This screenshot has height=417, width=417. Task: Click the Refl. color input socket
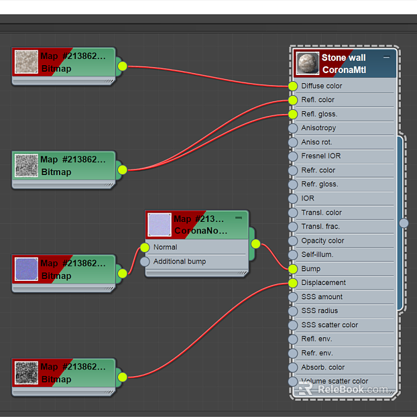click(x=293, y=101)
